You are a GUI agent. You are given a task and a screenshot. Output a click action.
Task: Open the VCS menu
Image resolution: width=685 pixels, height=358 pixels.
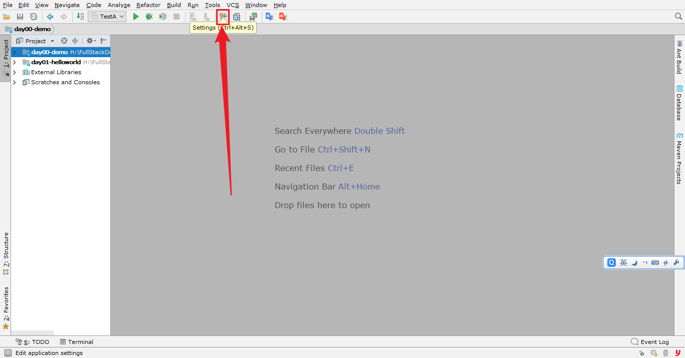[233, 5]
